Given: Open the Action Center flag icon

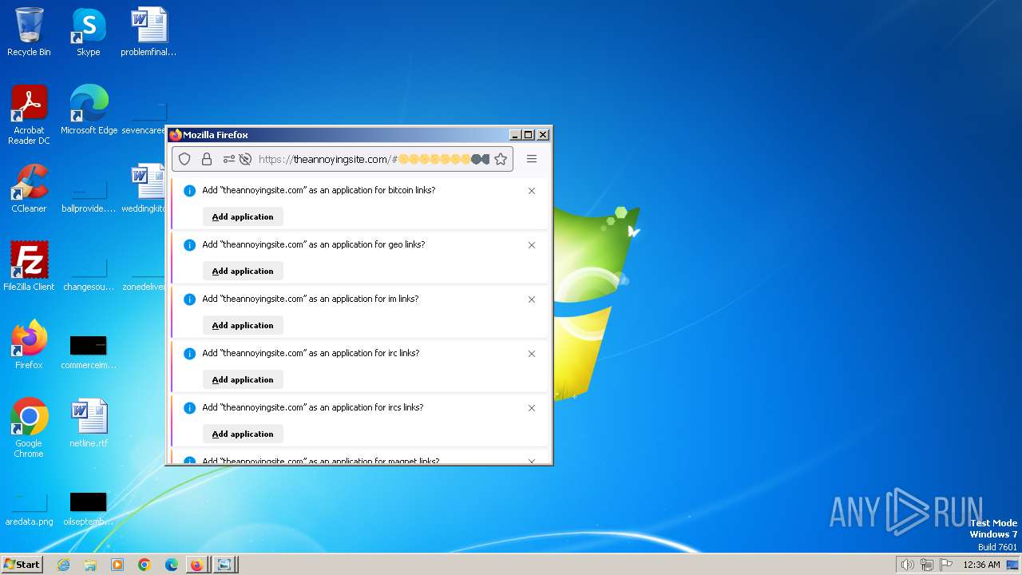Looking at the screenshot, I should pyautogui.click(x=946, y=565).
